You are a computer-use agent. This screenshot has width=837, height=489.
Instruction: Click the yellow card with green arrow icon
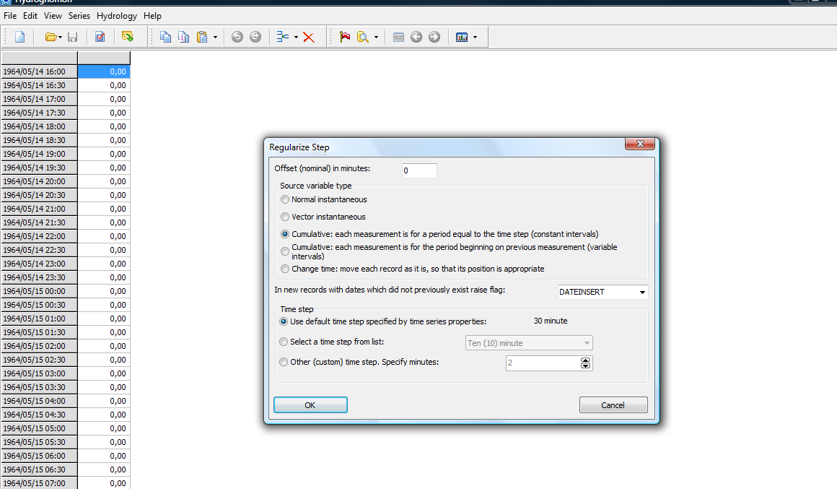[x=128, y=37]
